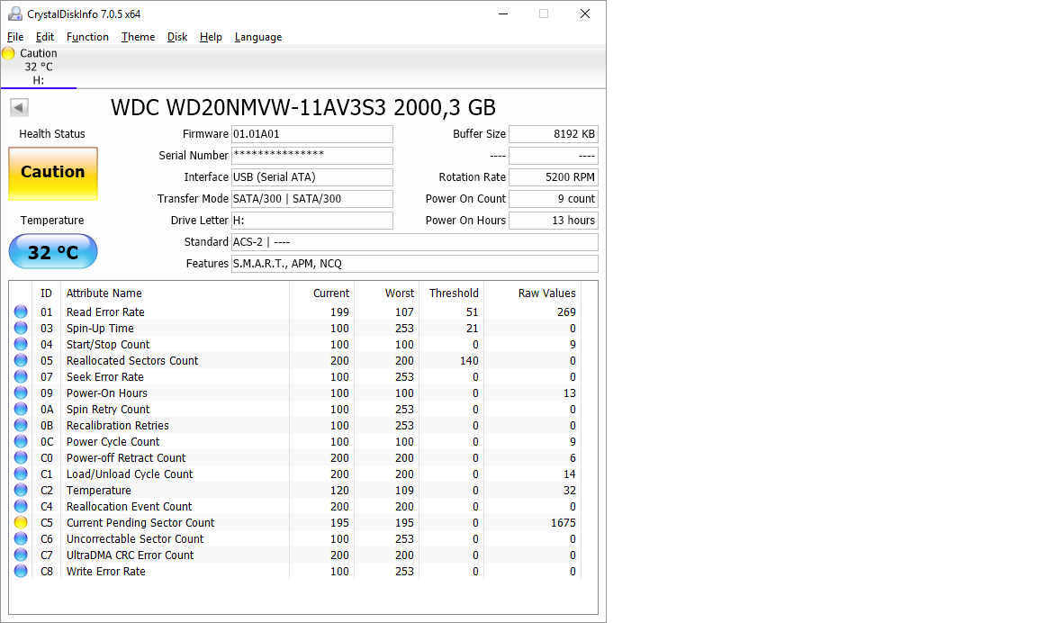Click the blue status icon for Spin Retry Count
This screenshot has width=1037, height=623.
(x=22, y=409)
